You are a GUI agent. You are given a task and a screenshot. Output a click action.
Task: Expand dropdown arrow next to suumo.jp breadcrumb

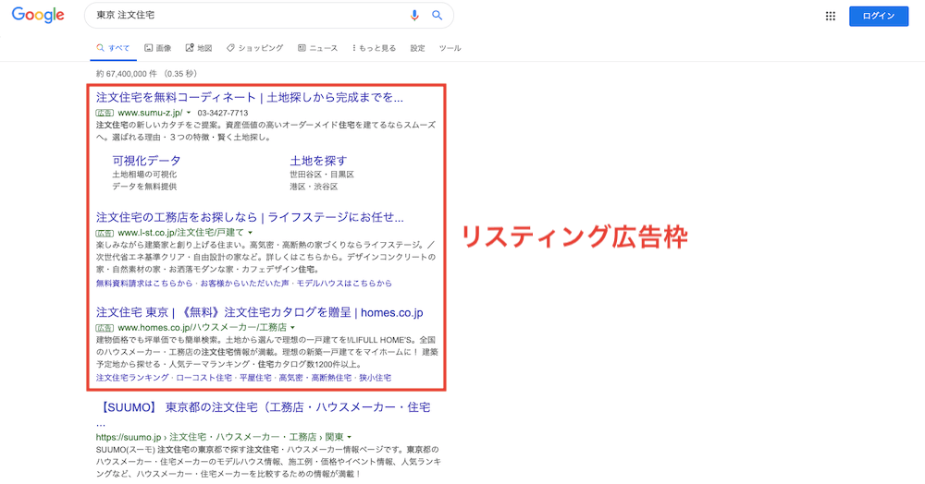tap(350, 437)
